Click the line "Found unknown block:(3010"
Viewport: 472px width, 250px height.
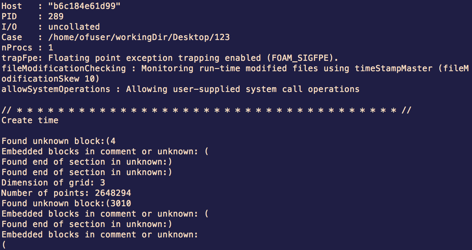click(66, 203)
